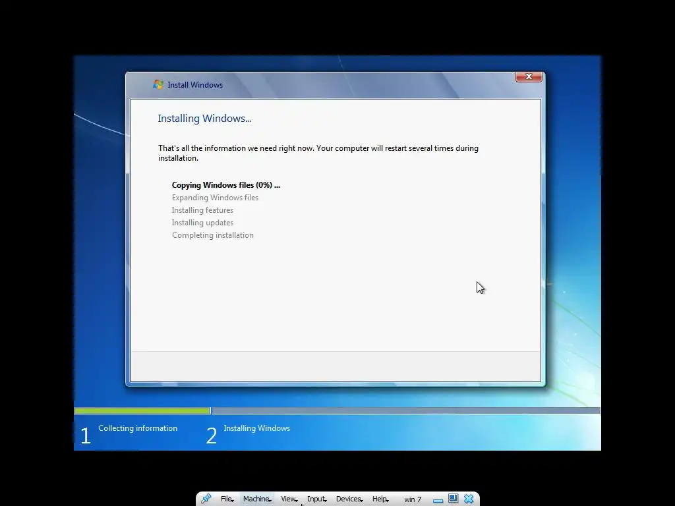Click the Windows flag icon in title bar

coord(158,84)
